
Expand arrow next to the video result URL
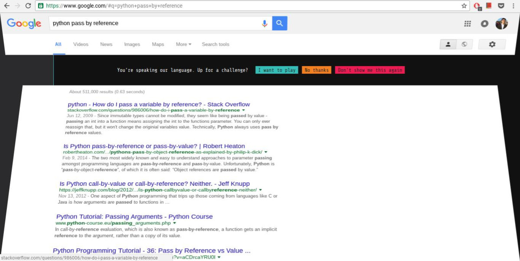click(219, 257)
